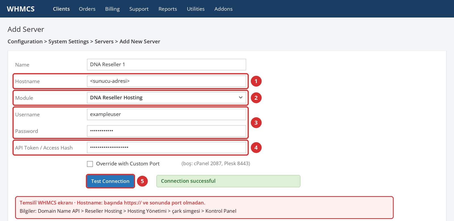The width and height of the screenshot is (454, 221).
Task: Click the Override with Custom Port label
Action: tap(128, 164)
